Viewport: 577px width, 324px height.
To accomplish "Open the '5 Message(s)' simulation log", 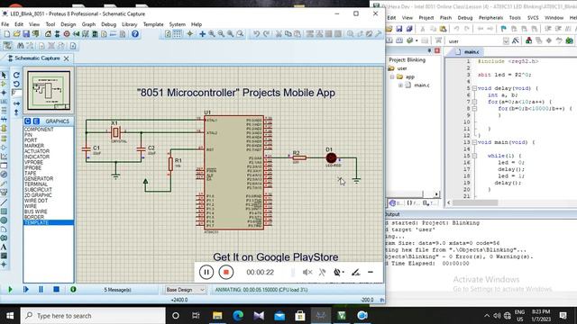I will (x=117, y=290).
